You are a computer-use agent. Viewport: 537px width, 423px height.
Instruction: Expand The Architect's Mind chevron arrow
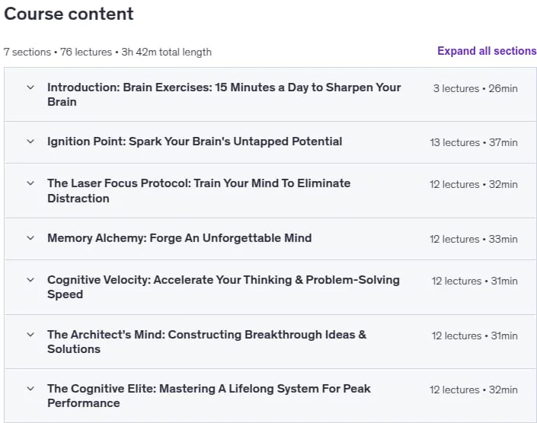pos(30,335)
